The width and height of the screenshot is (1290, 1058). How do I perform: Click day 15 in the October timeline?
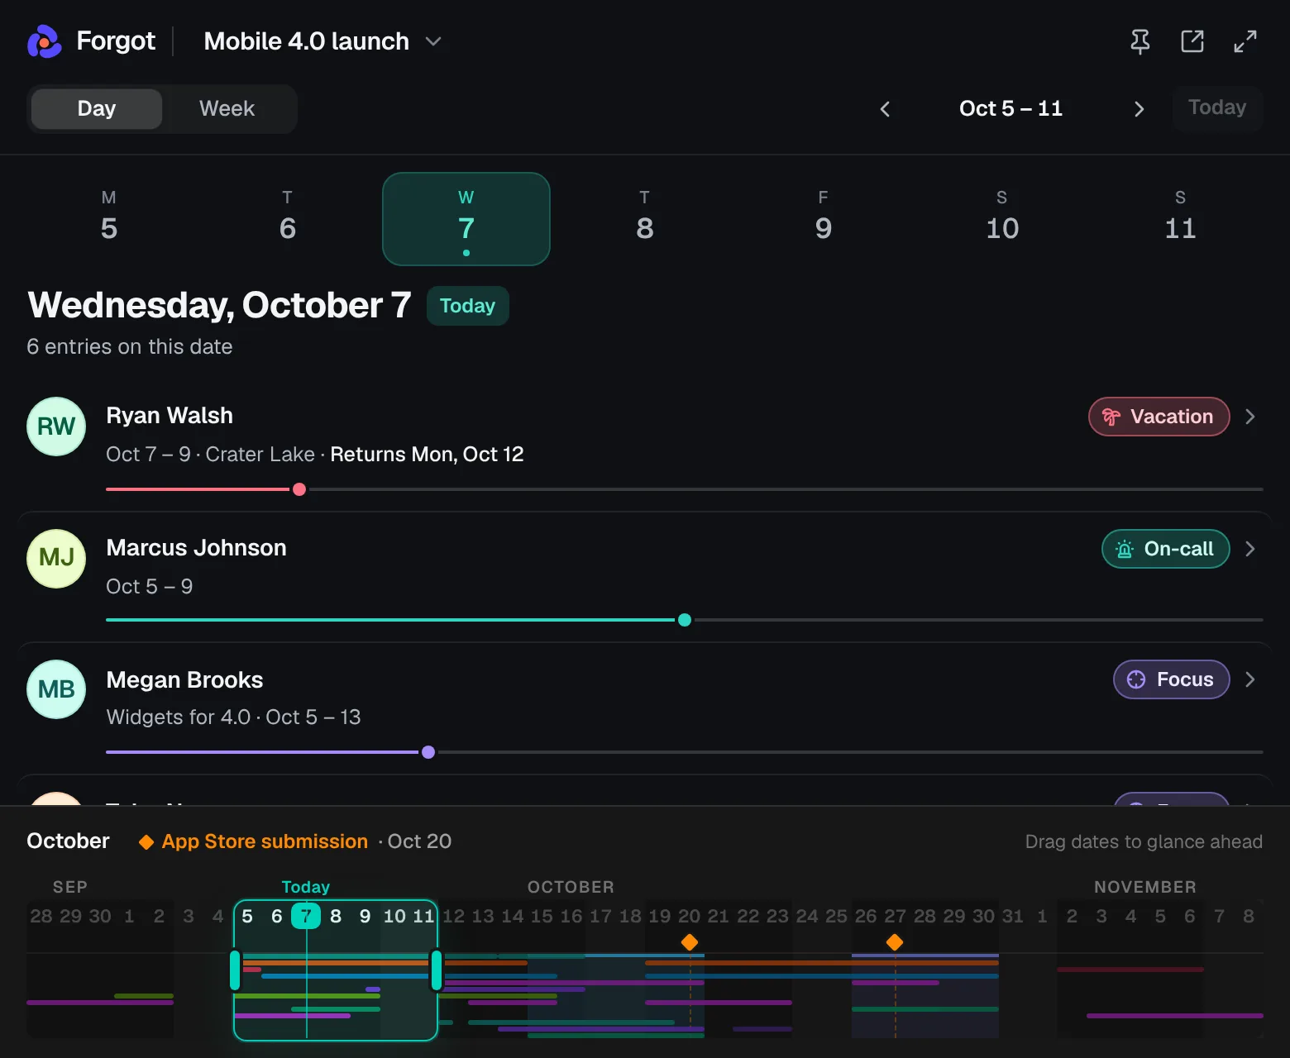coord(542,917)
